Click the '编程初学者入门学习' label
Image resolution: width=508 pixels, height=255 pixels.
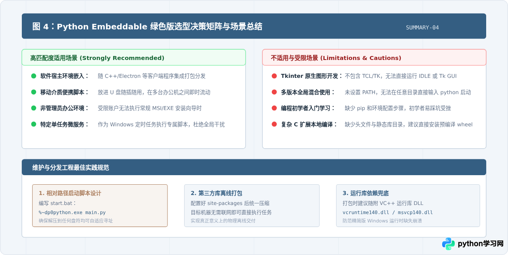point(306,108)
